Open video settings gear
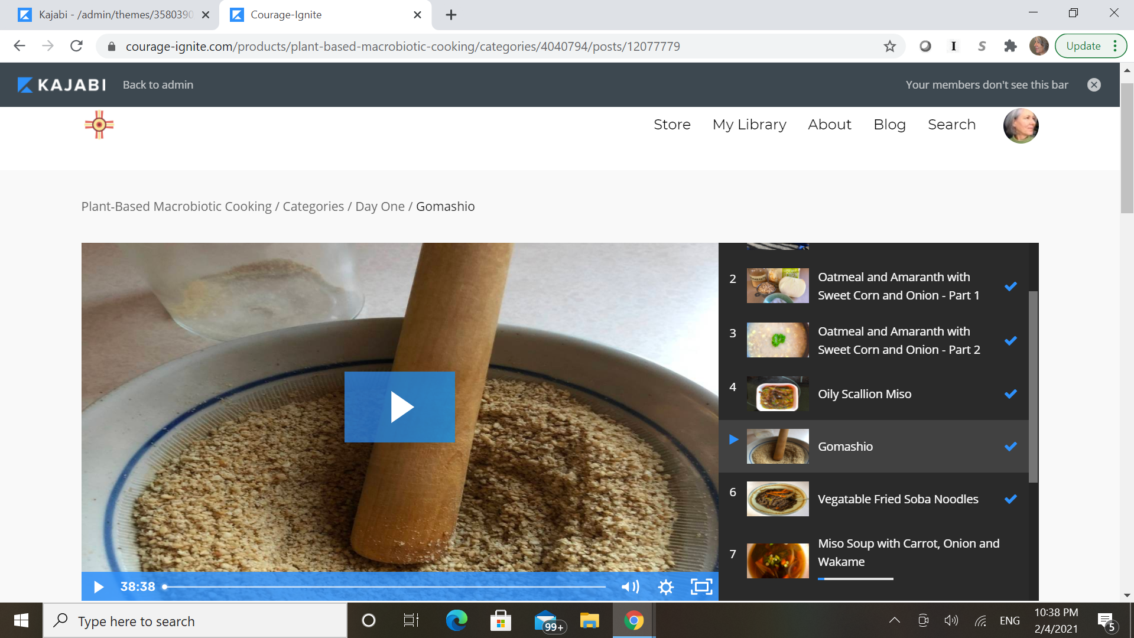The width and height of the screenshot is (1134, 638). click(666, 587)
